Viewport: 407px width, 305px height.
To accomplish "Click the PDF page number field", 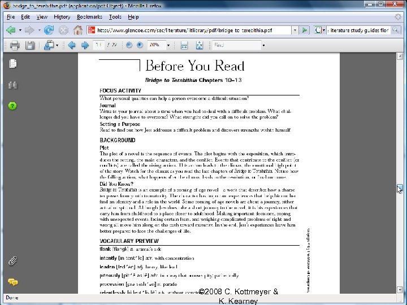I will tap(98, 45).
